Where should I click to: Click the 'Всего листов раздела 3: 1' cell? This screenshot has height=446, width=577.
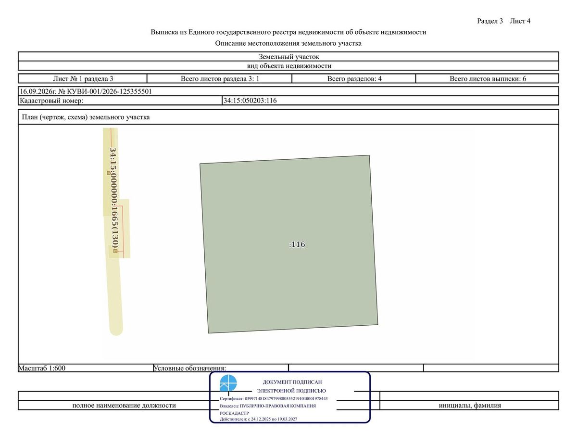pos(220,78)
